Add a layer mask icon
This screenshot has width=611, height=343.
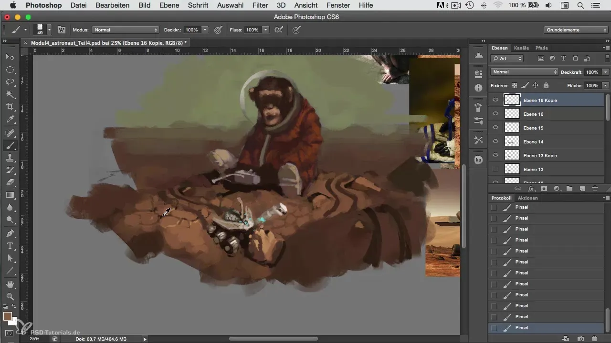543,189
